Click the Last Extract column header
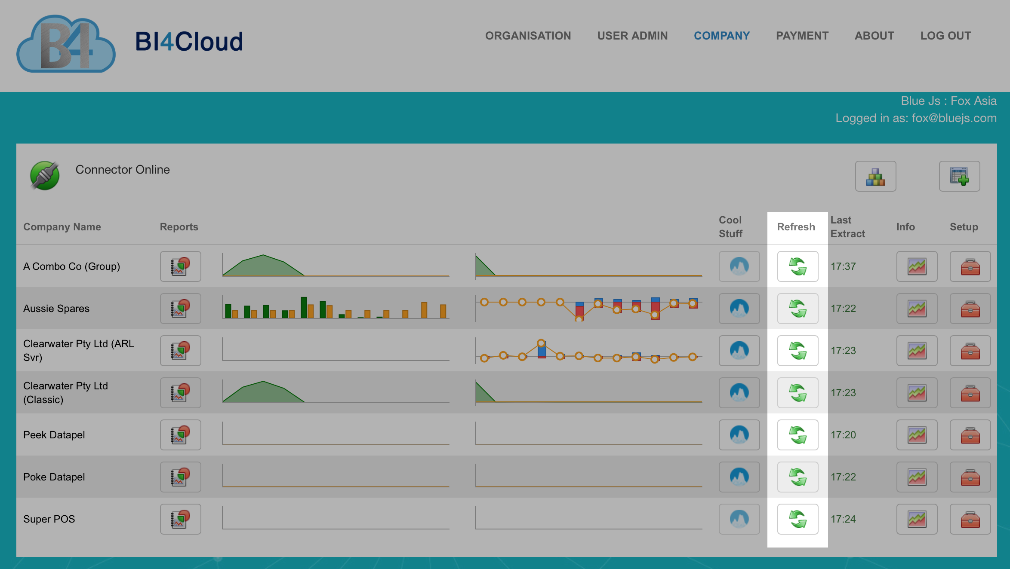 pyautogui.click(x=847, y=227)
